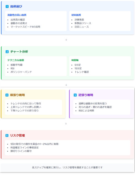Click the down arrow below 銘柄選び section
135x176 pixels.
pos(66,40)
